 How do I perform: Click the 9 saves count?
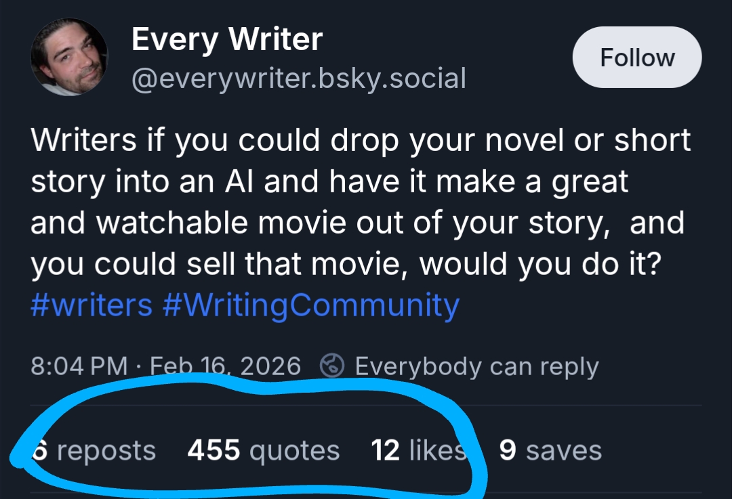[x=550, y=450]
